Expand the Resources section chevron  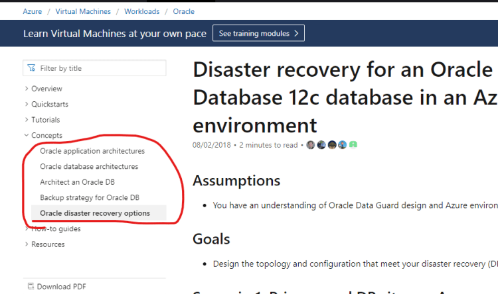pos(27,244)
